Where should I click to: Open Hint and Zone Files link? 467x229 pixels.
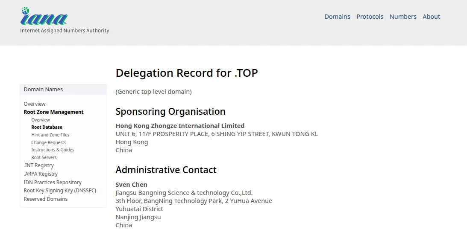click(50, 135)
